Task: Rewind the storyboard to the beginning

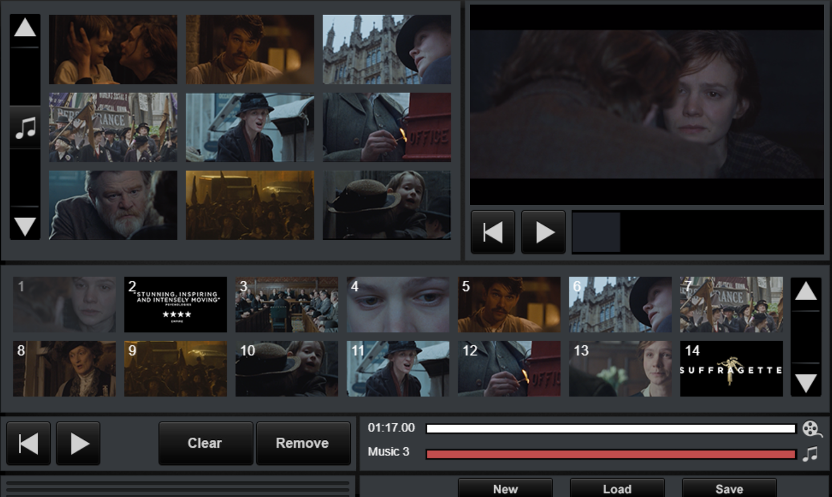Action: [29, 443]
